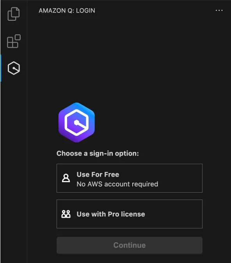
Task: Click the AMAZON Q: LOGIN panel title
Action: click(x=67, y=11)
